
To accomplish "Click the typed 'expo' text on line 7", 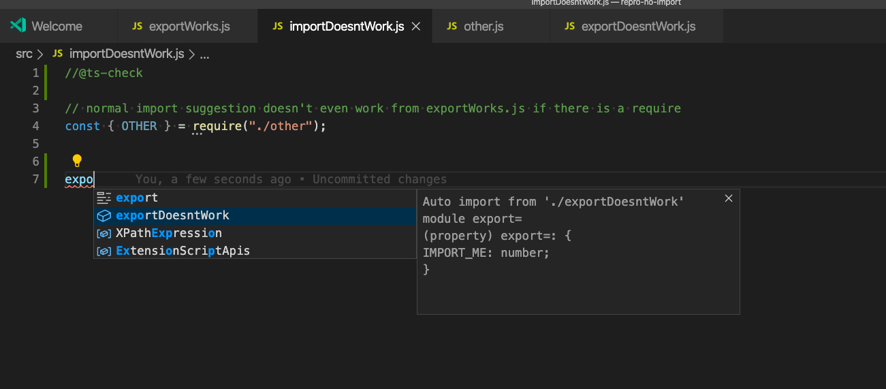I will (79, 180).
